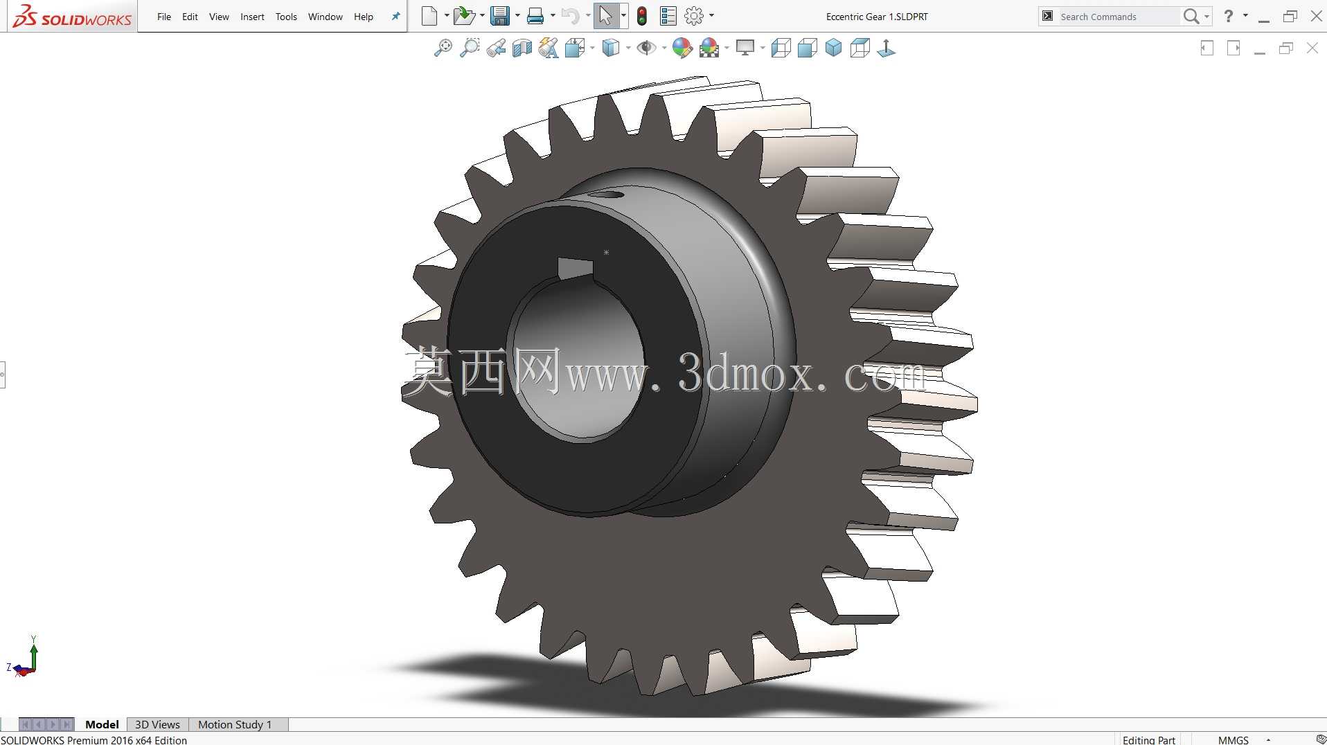Expand the Print dropdown arrow

(x=553, y=15)
